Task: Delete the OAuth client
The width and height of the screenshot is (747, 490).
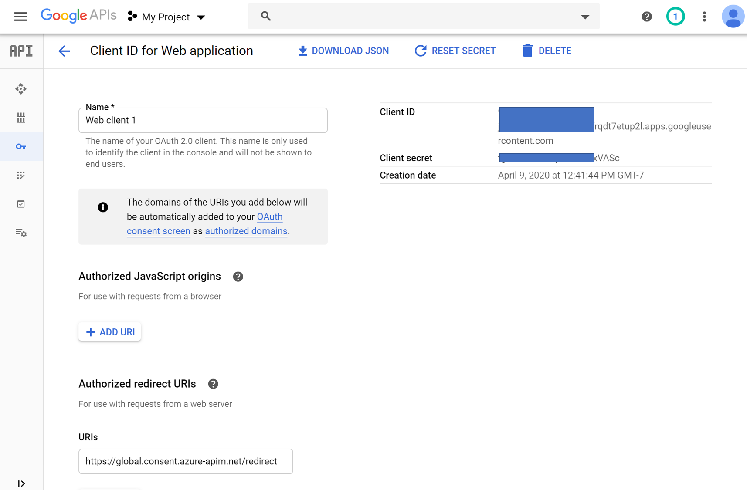Action: click(546, 51)
